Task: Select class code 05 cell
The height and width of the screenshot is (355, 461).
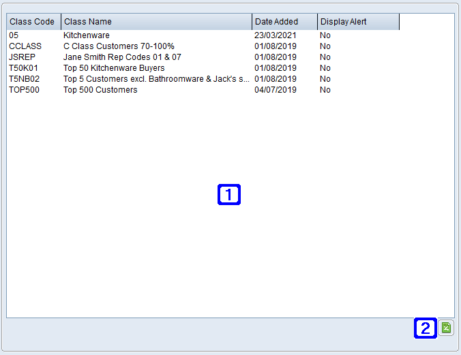Action: click(x=14, y=35)
